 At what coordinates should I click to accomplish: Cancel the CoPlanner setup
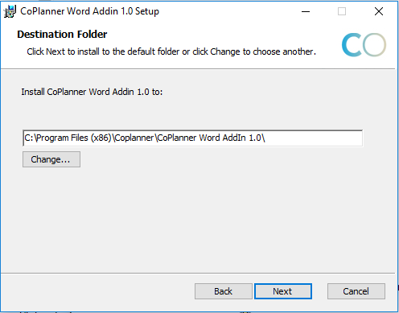point(356,291)
